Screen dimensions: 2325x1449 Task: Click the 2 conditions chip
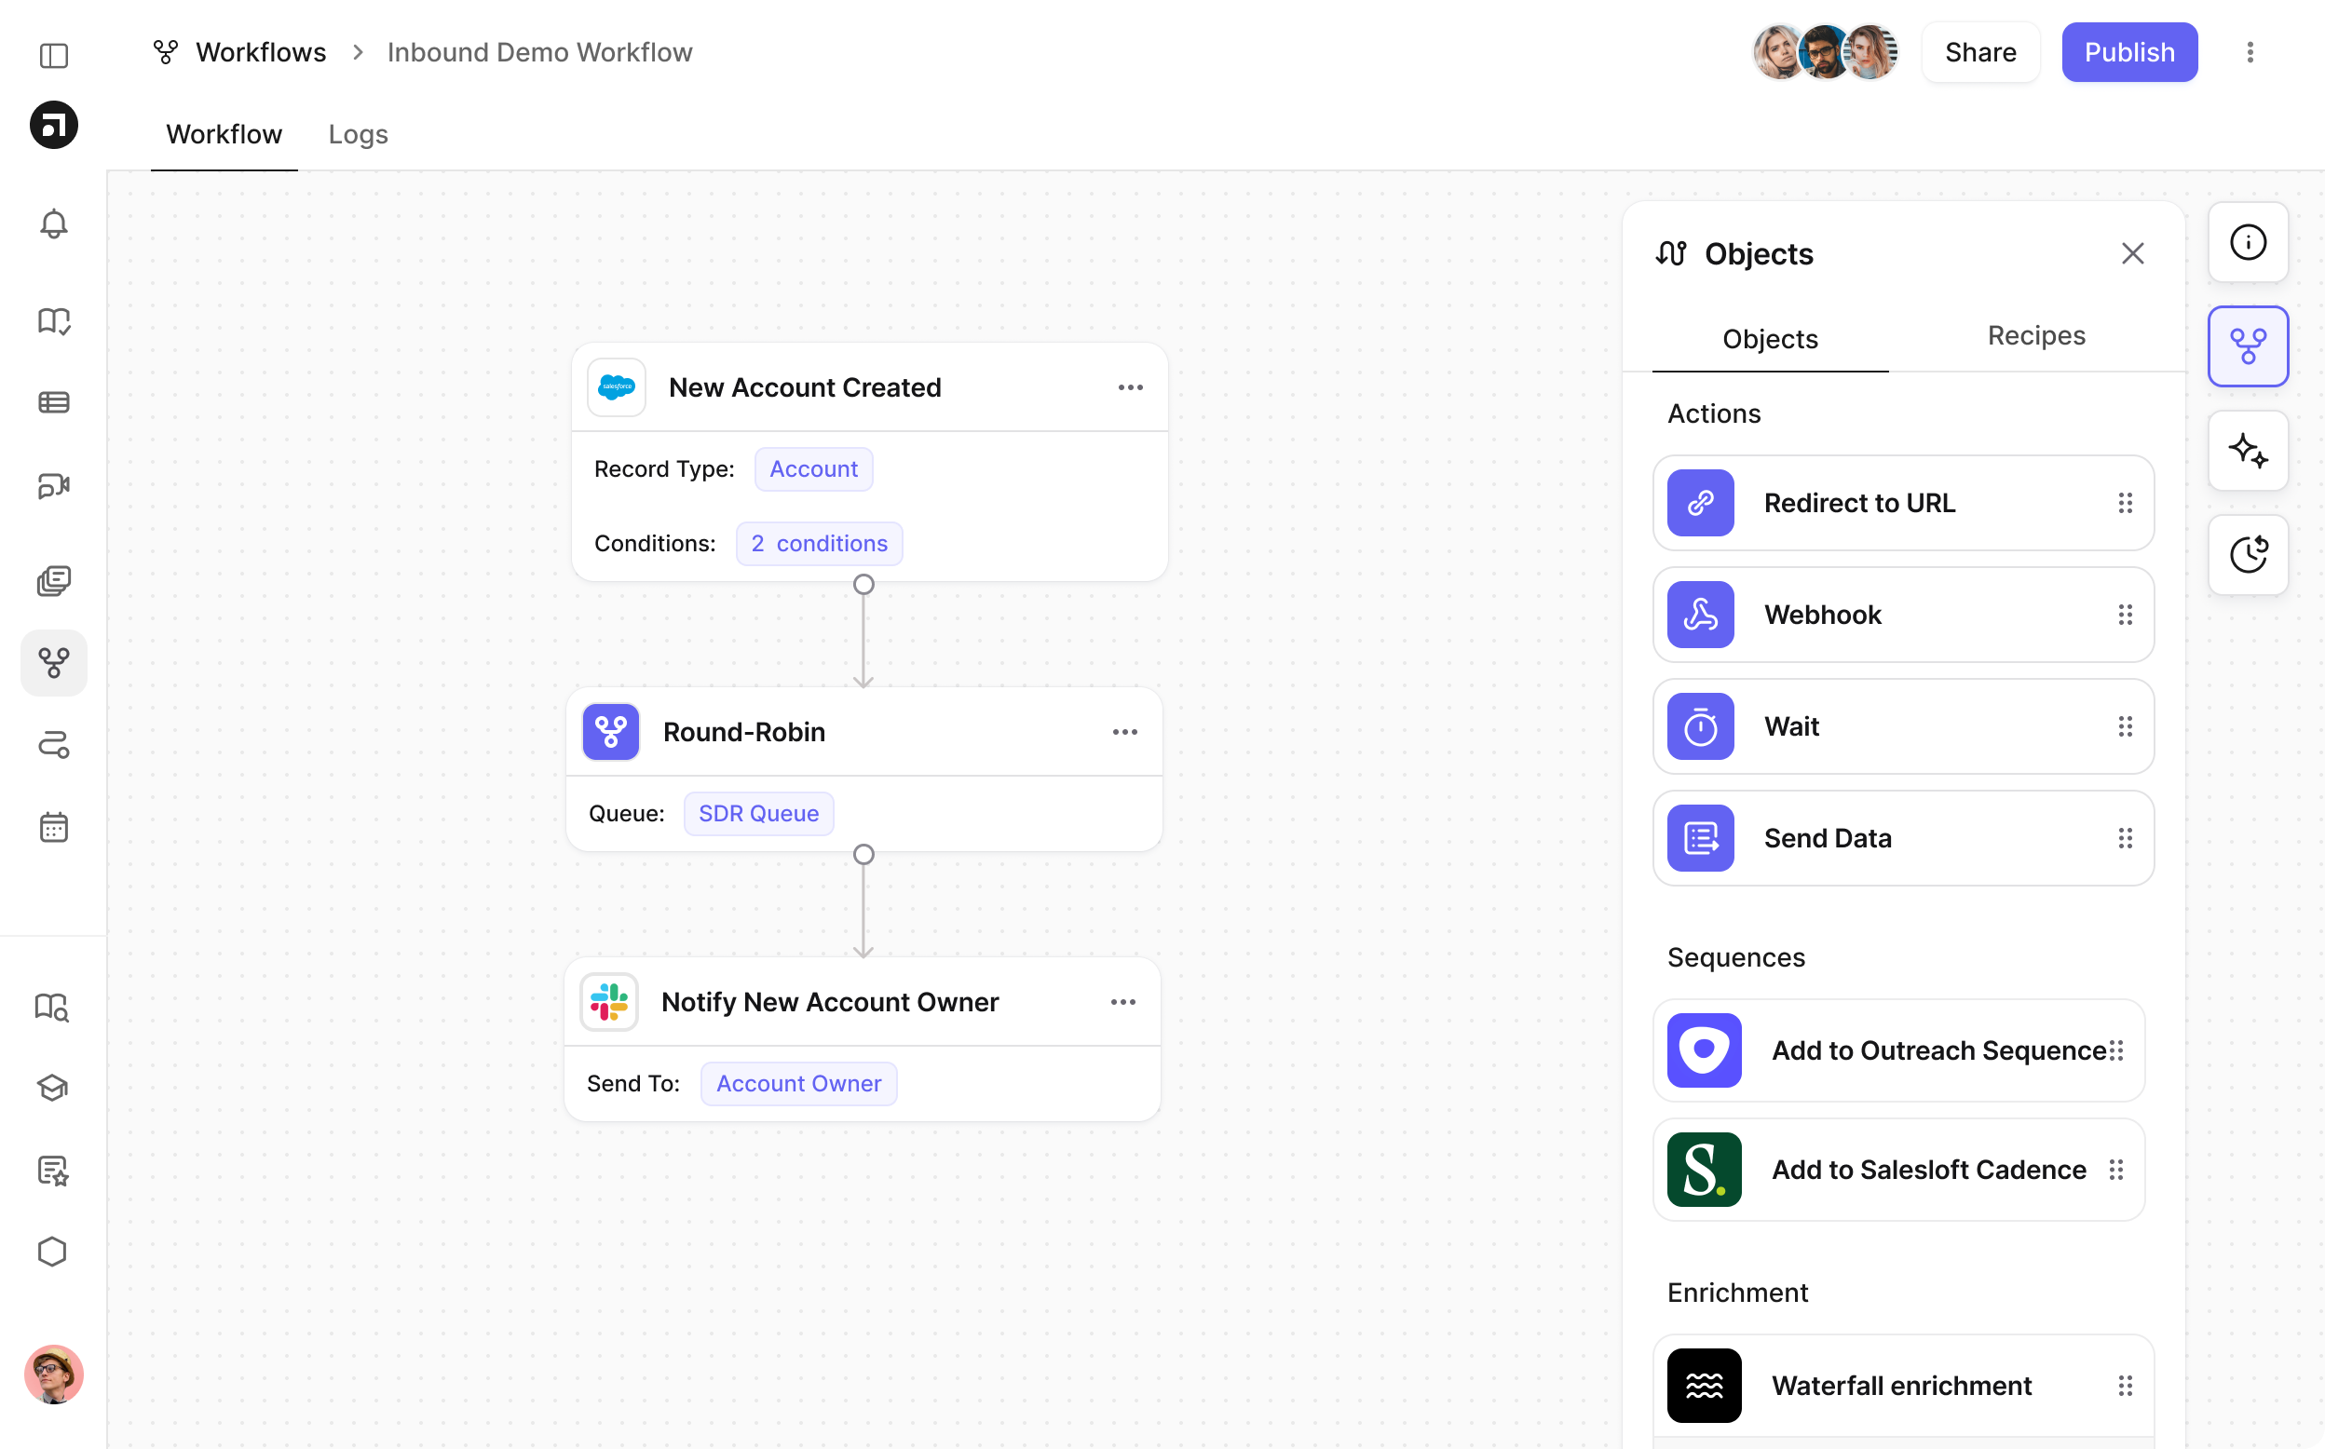(819, 544)
